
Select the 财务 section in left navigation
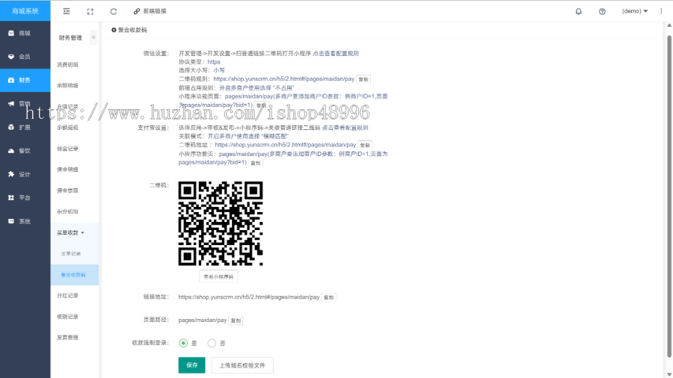pyautogui.click(x=25, y=80)
